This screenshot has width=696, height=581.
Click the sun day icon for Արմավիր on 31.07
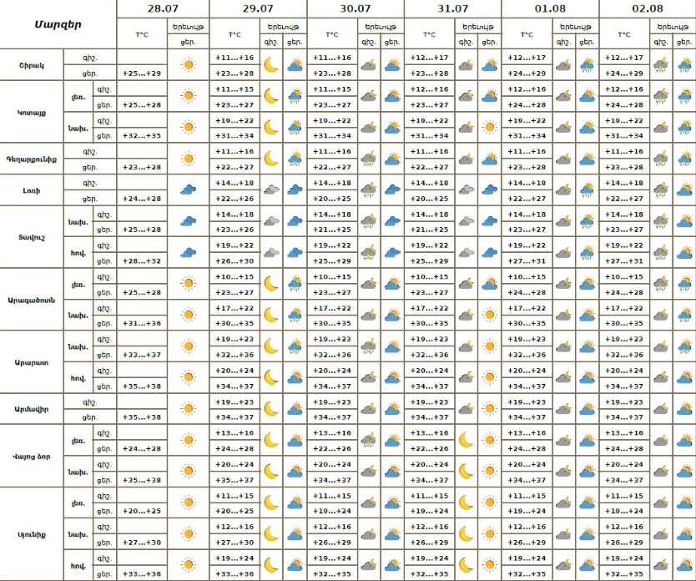[490, 409]
